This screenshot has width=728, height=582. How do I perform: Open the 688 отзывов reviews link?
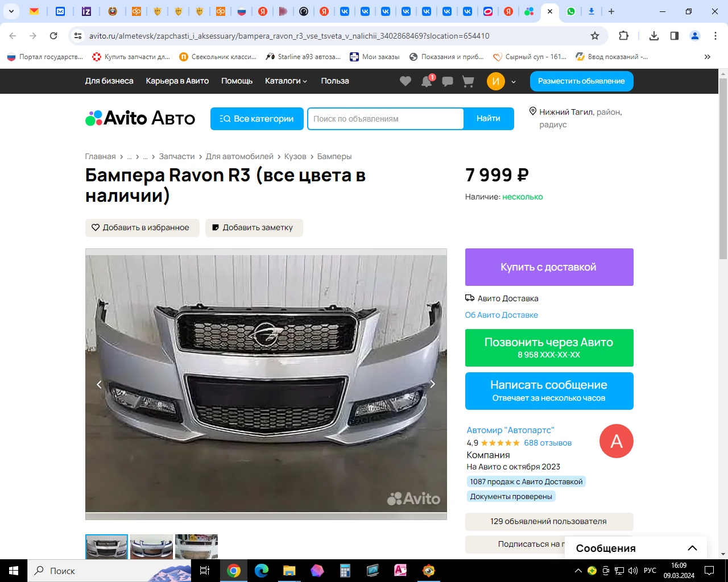pos(548,443)
